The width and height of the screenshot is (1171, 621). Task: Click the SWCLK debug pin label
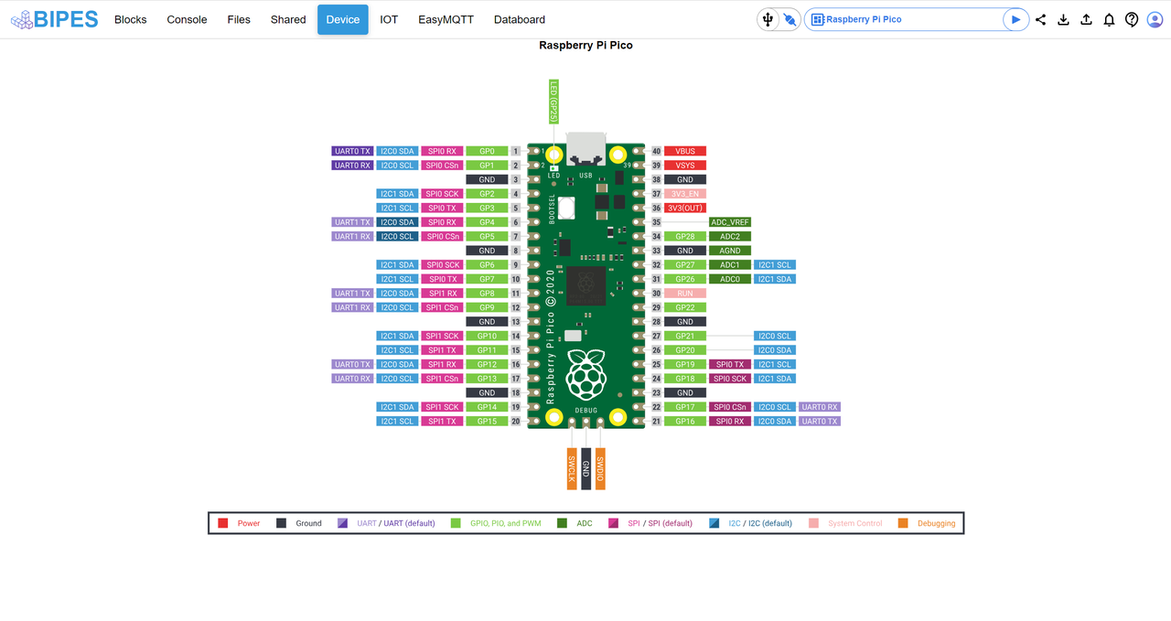(x=571, y=468)
